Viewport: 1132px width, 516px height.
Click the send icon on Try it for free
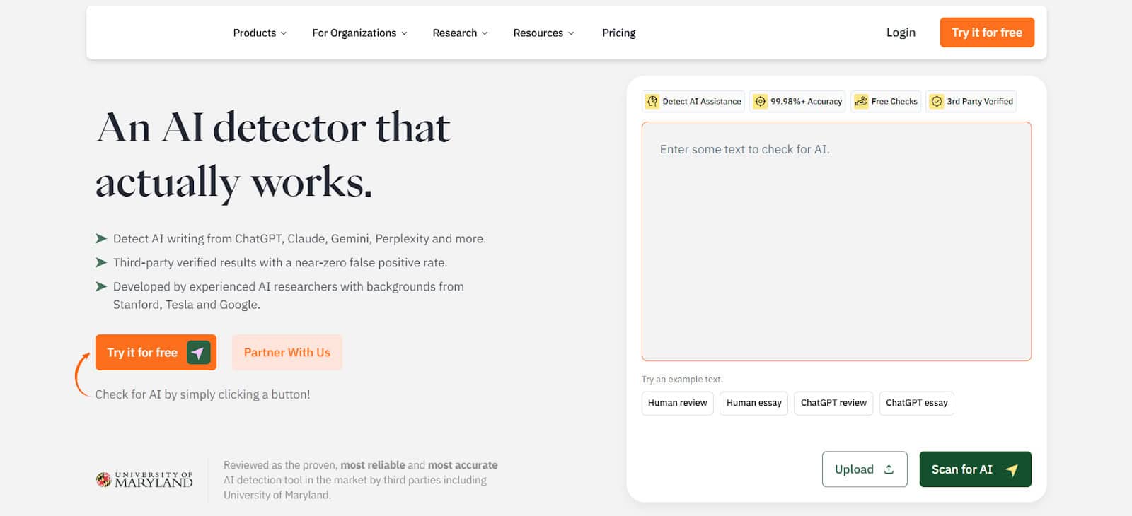(x=199, y=352)
